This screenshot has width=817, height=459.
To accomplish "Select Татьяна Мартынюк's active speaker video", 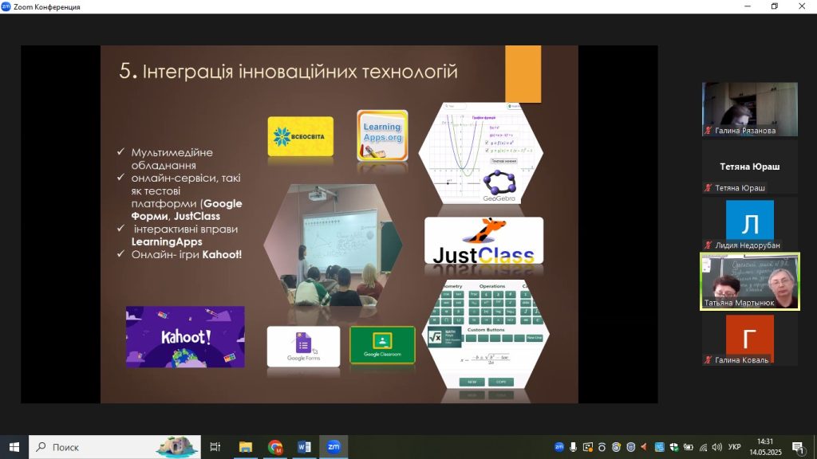I will [750, 281].
